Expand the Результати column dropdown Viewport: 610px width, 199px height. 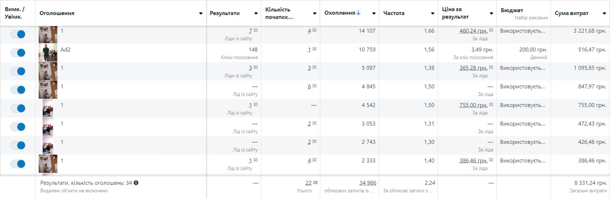[256, 14]
